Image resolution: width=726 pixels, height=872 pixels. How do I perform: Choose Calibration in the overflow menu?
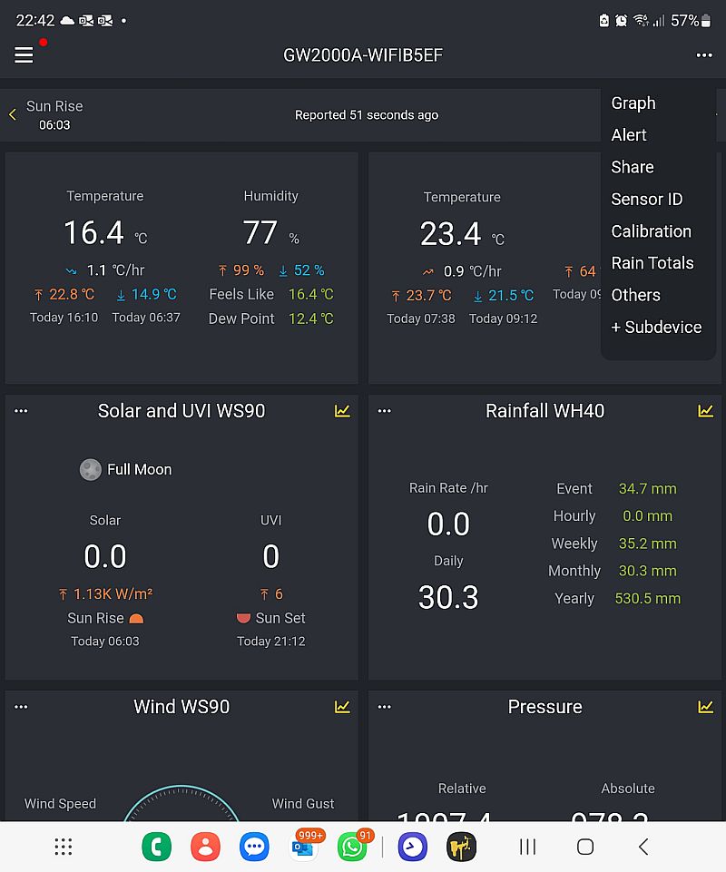(651, 231)
